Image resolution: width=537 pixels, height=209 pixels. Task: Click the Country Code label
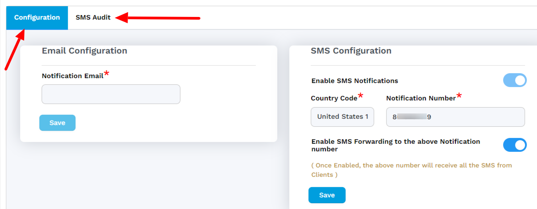(334, 98)
